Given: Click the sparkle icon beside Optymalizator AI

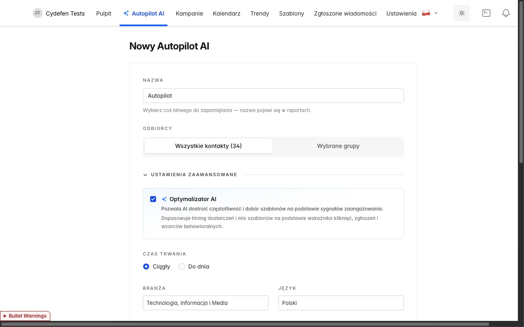Looking at the screenshot, I should click(164, 199).
